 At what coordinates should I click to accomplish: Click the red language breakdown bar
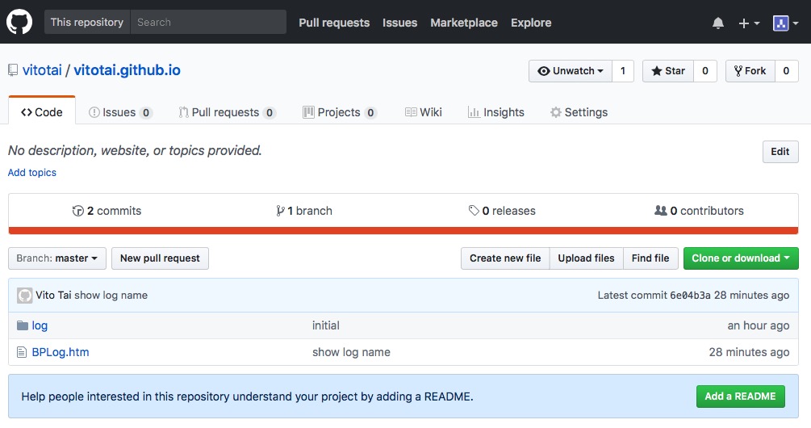pos(403,230)
